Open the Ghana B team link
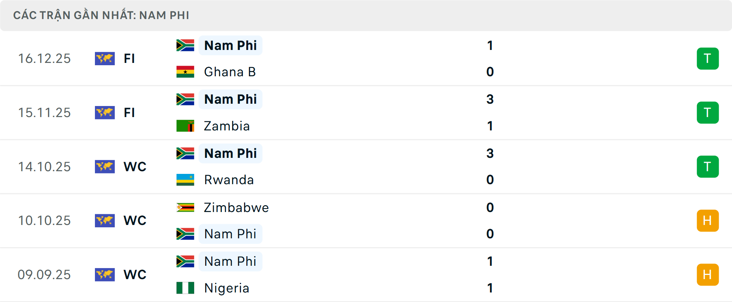732x302 pixels. [x=230, y=72]
